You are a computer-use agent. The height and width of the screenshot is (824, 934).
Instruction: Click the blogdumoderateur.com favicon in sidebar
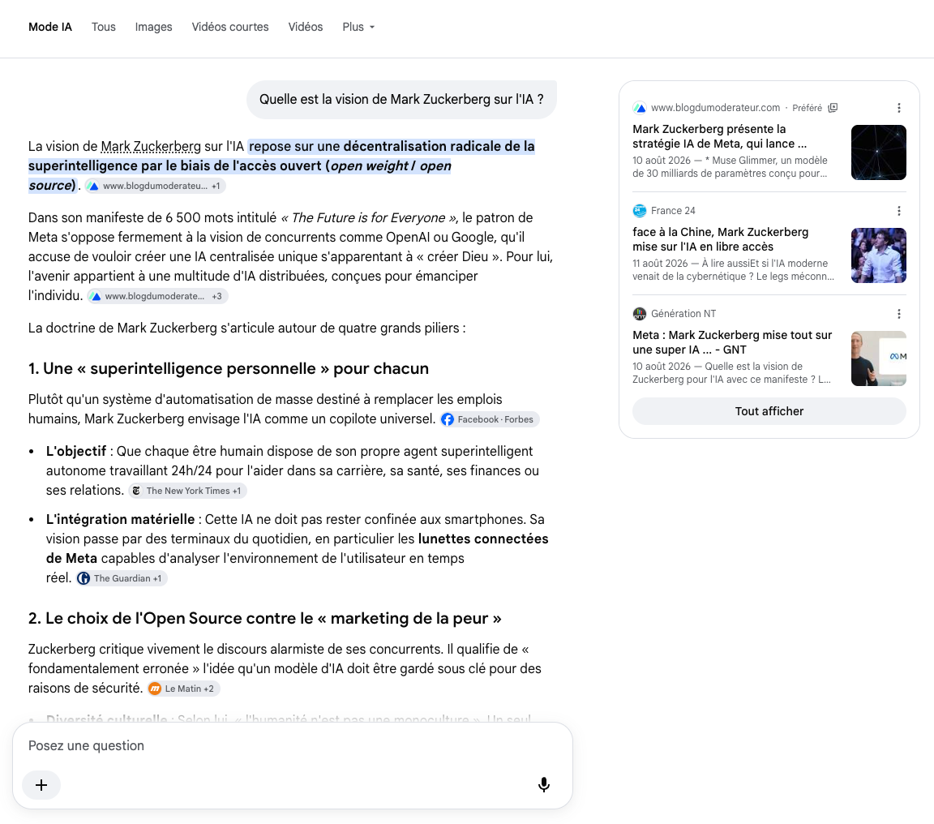(x=640, y=108)
